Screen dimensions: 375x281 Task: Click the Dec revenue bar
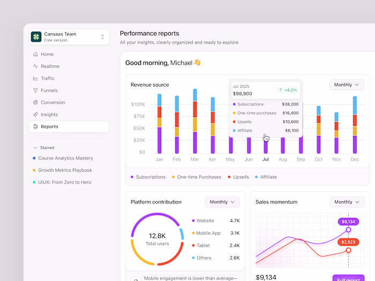[x=355, y=125]
